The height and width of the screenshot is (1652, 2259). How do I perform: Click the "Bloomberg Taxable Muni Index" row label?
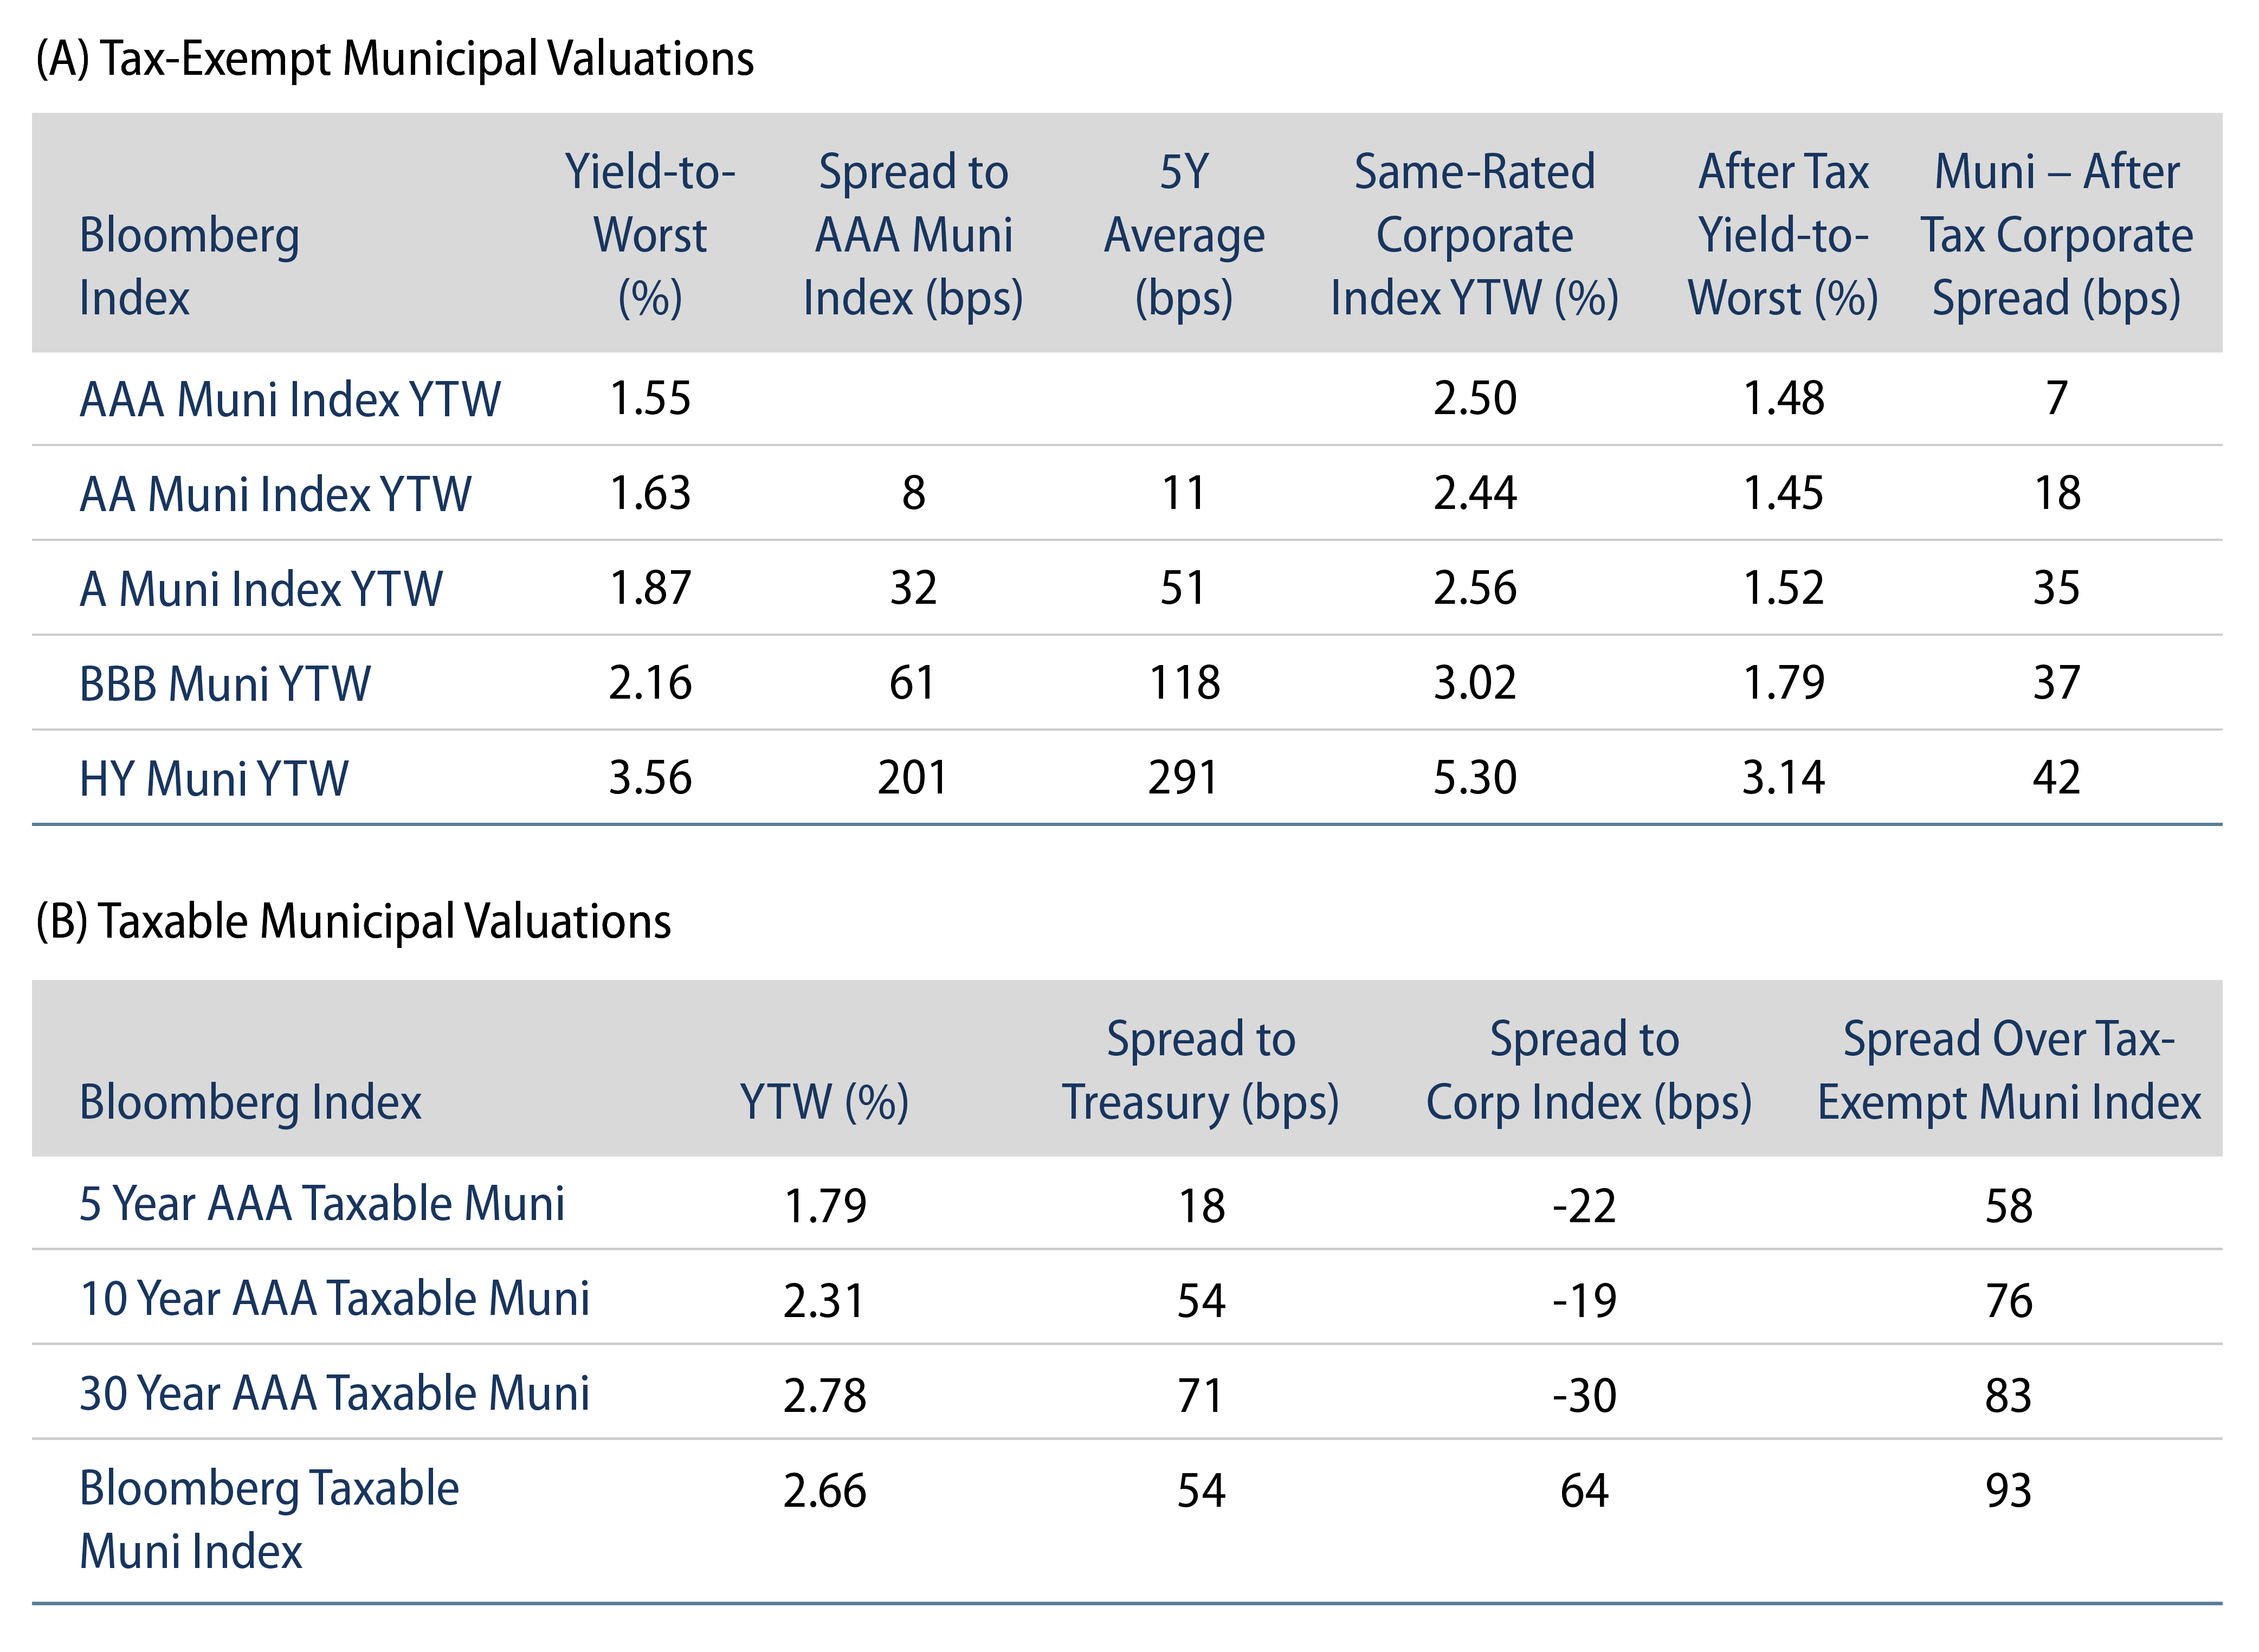[268, 1520]
